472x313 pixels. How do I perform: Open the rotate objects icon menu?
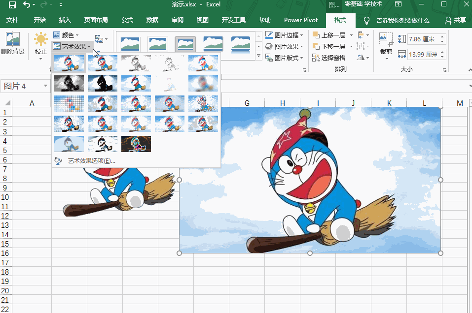(363, 58)
